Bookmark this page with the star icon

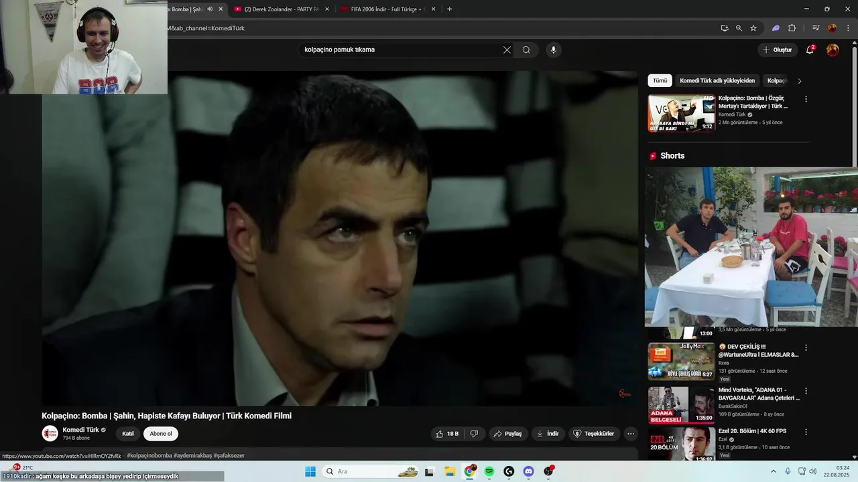tap(753, 28)
